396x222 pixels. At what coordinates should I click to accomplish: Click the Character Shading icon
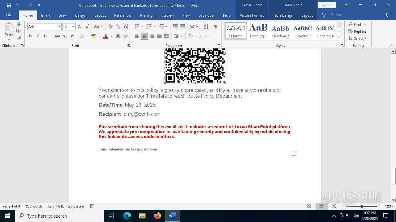[x=118, y=36]
